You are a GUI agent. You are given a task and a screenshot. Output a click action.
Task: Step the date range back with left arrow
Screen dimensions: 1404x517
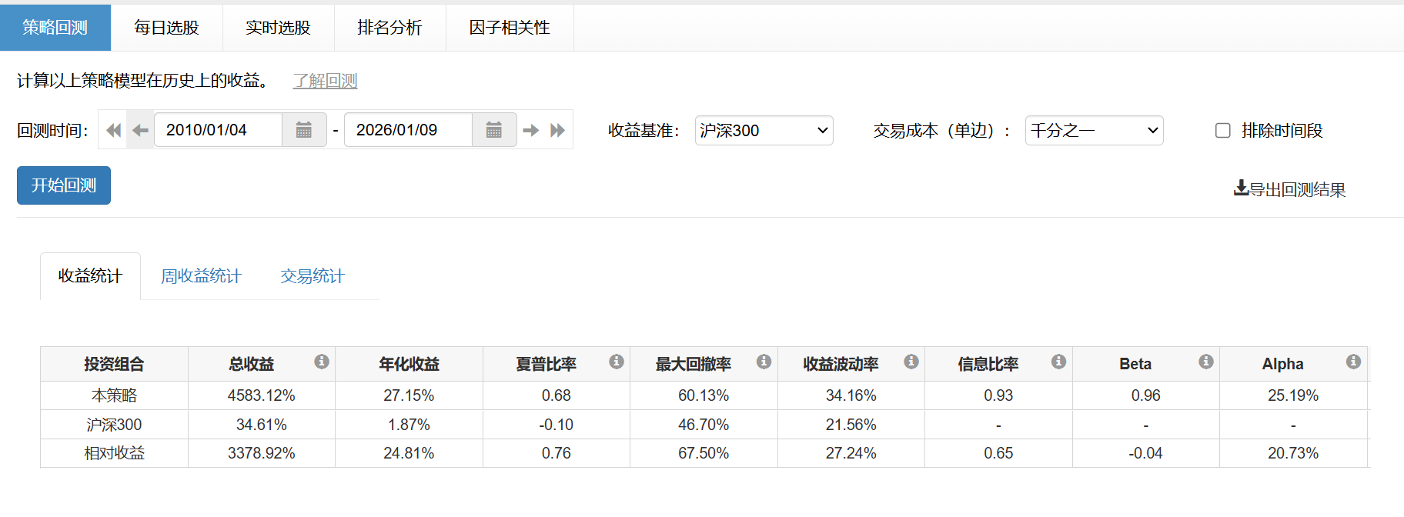(x=140, y=130)
